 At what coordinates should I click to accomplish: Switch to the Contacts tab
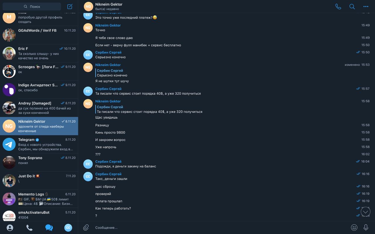tap(10, 228)
